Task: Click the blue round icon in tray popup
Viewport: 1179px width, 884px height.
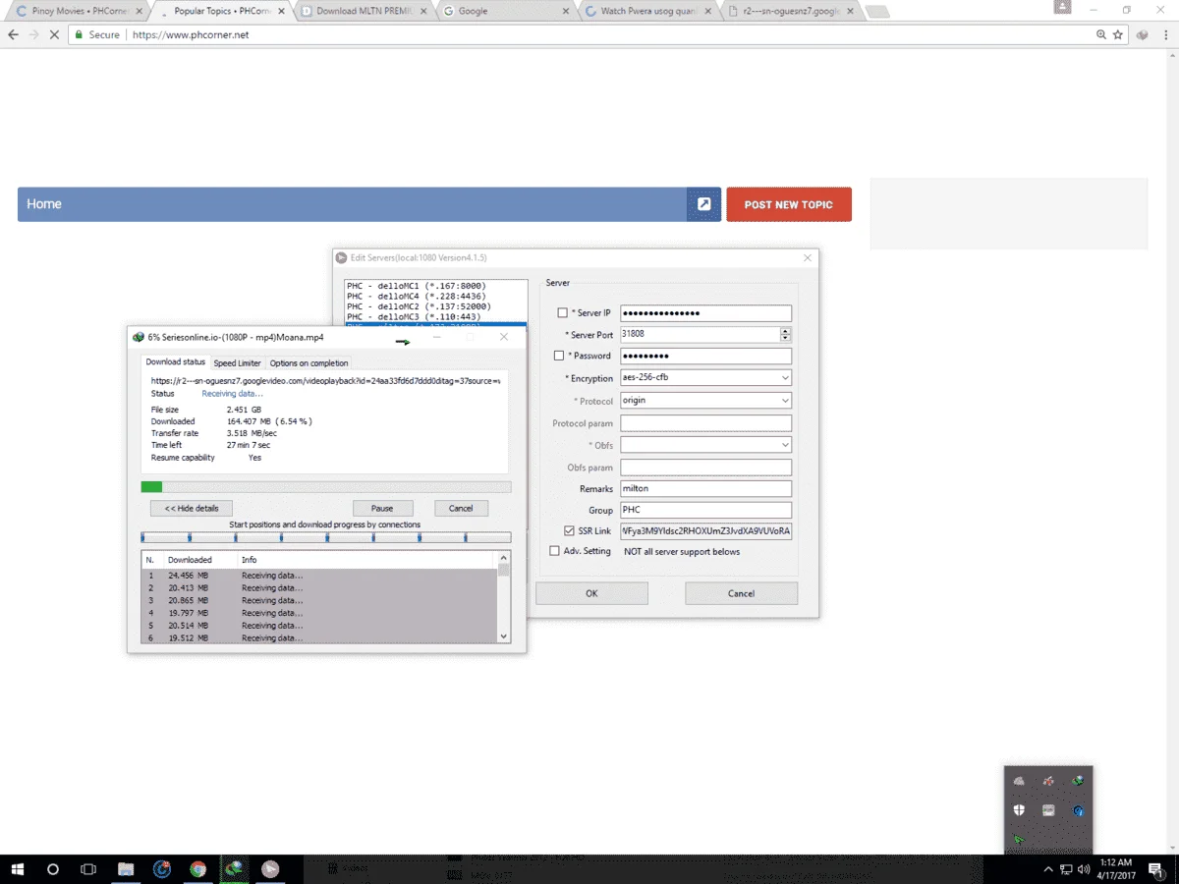Action: (1078, 810)
